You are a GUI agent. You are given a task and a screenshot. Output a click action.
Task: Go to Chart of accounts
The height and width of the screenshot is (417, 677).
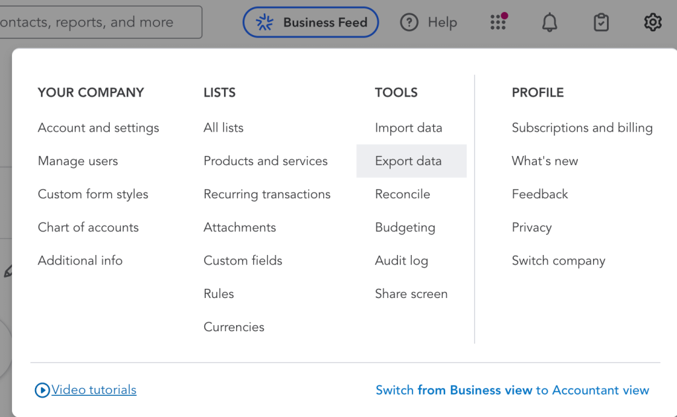click(x=88, y=227)
